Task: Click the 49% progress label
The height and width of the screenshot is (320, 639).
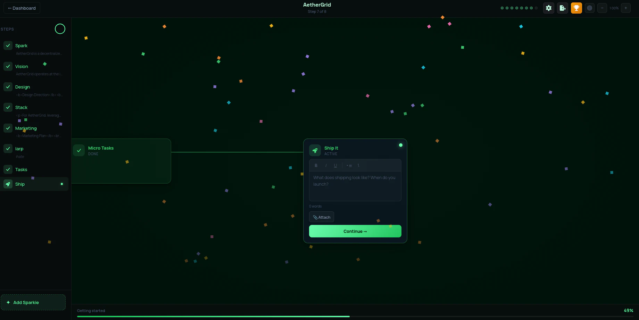Action: click(x=629, y=311)
